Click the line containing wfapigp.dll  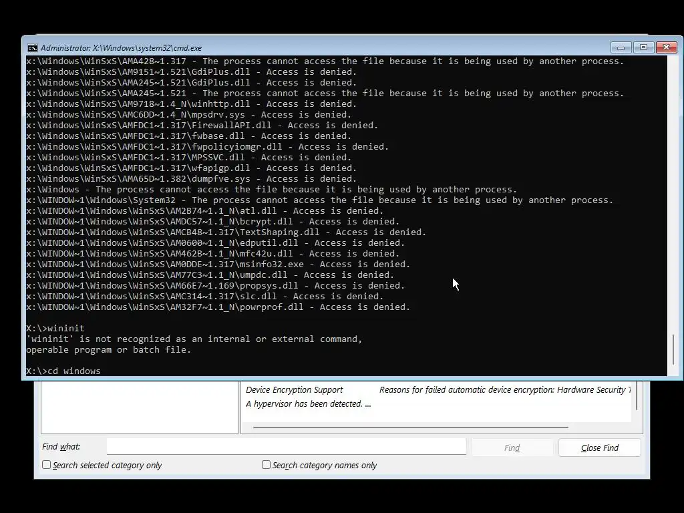point(192,168)
